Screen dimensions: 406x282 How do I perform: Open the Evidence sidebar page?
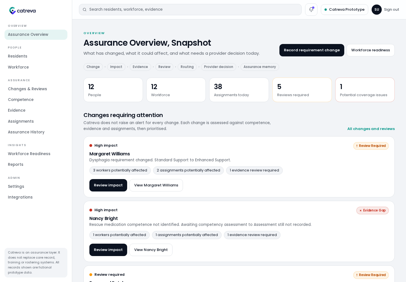36,111
